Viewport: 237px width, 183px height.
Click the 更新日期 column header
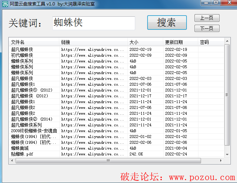tap(180, 42)
